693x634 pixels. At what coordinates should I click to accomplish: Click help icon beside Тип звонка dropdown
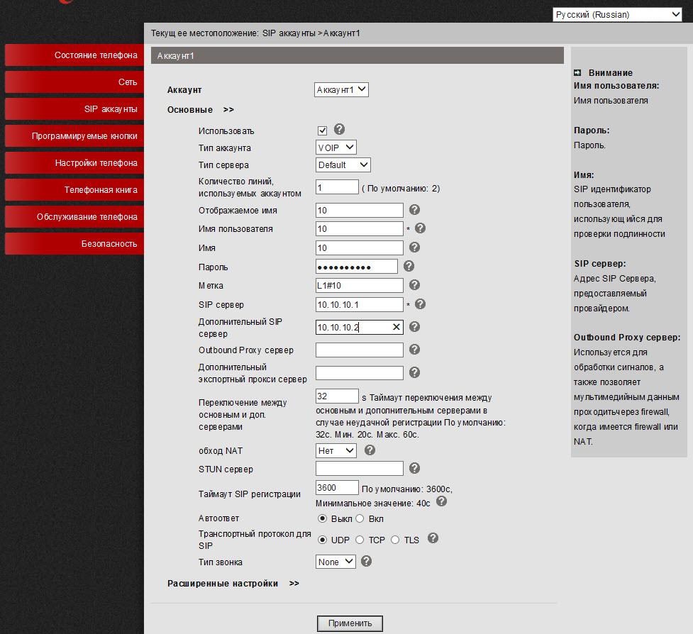pyautogui.click(x=366, y=561)
